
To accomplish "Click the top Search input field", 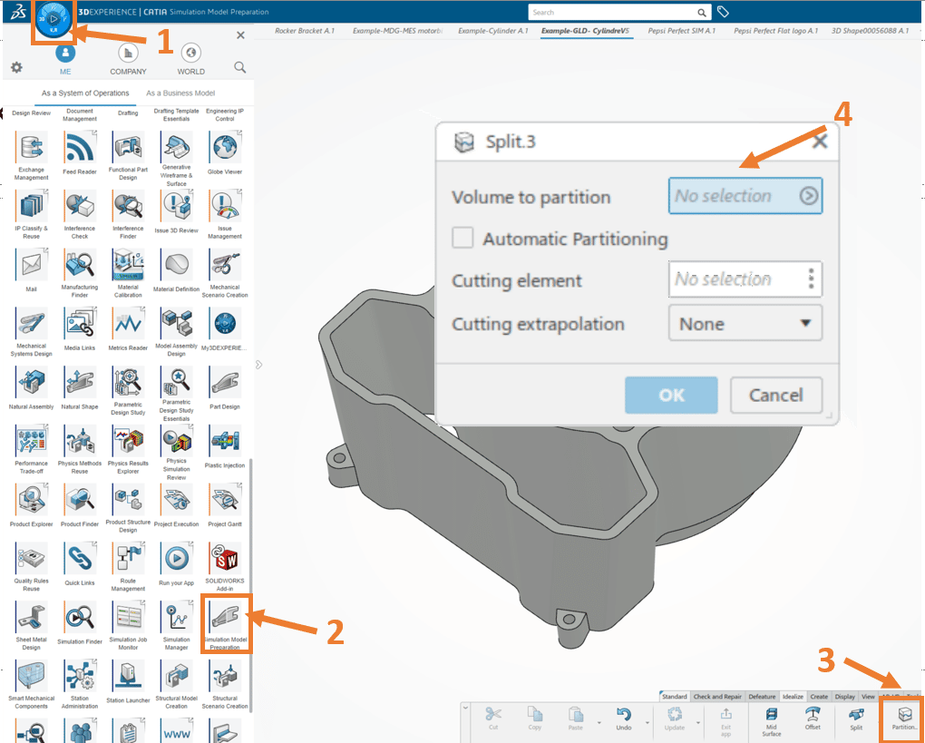I will coord(618,13).
